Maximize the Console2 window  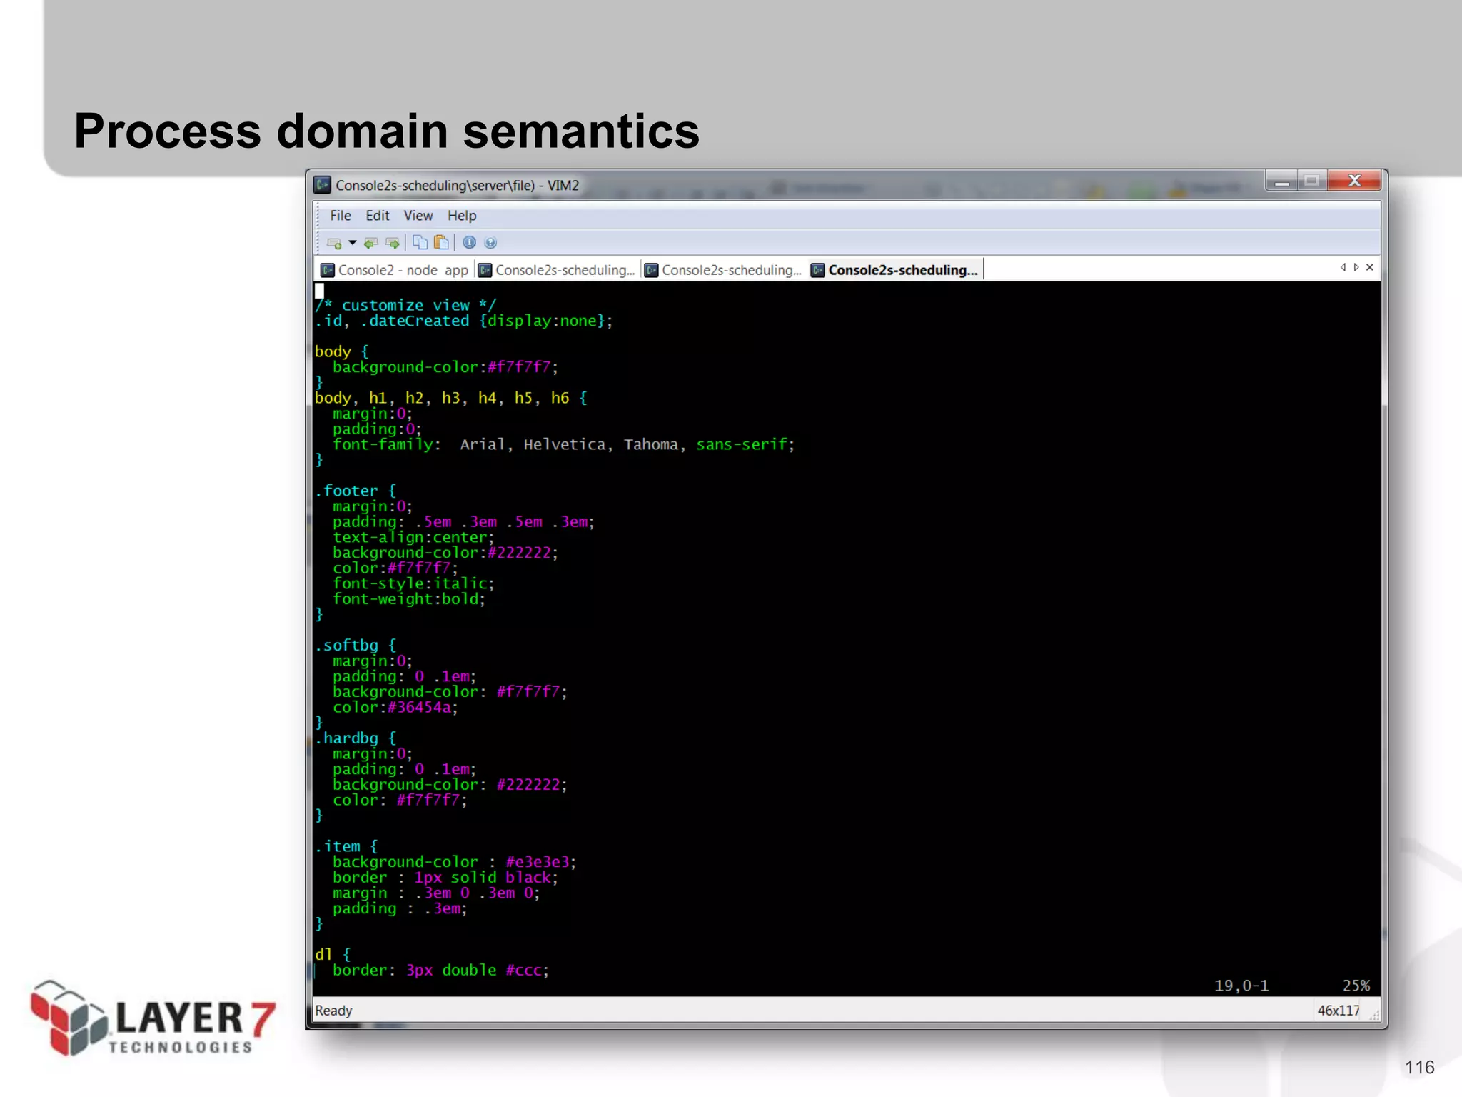[1312, 181]
